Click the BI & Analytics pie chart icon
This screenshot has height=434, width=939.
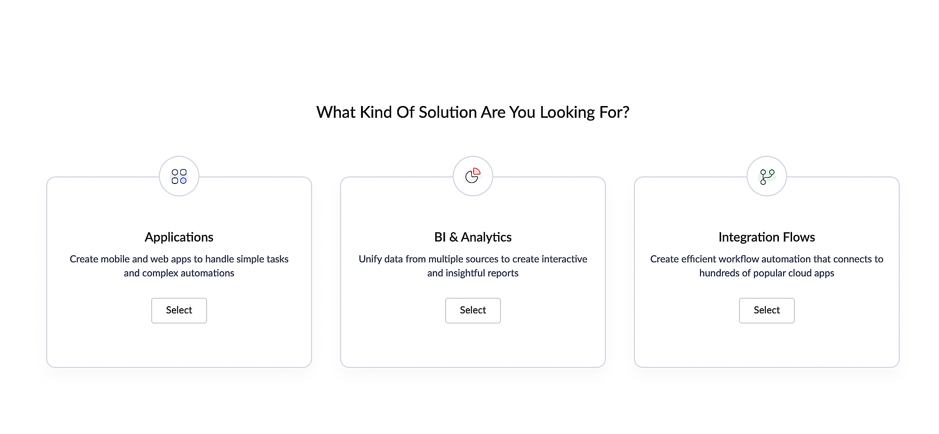pos(472,177)
